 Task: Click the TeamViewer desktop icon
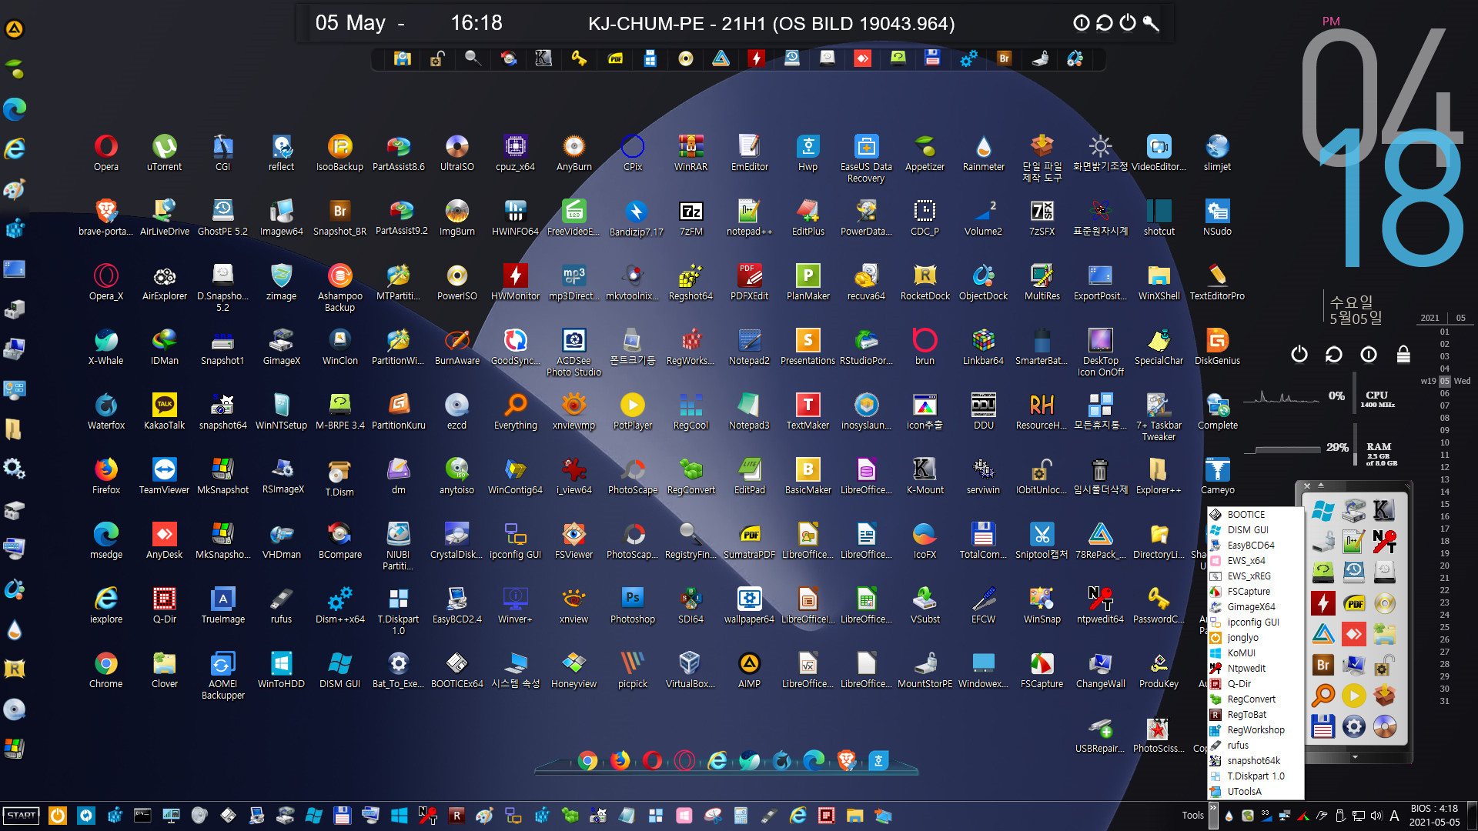pyautogui.click(x=164, y=476)
